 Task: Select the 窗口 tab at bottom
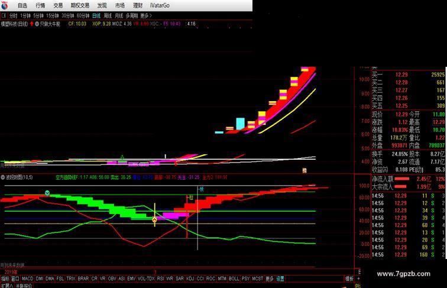click(15, 279)
